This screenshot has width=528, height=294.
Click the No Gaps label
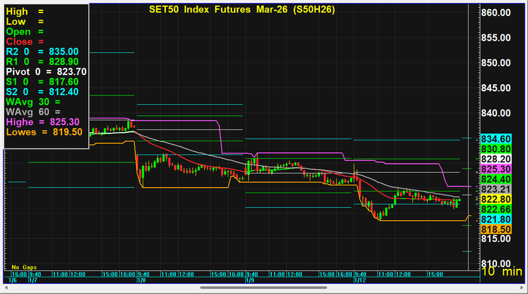pos(24,267)
